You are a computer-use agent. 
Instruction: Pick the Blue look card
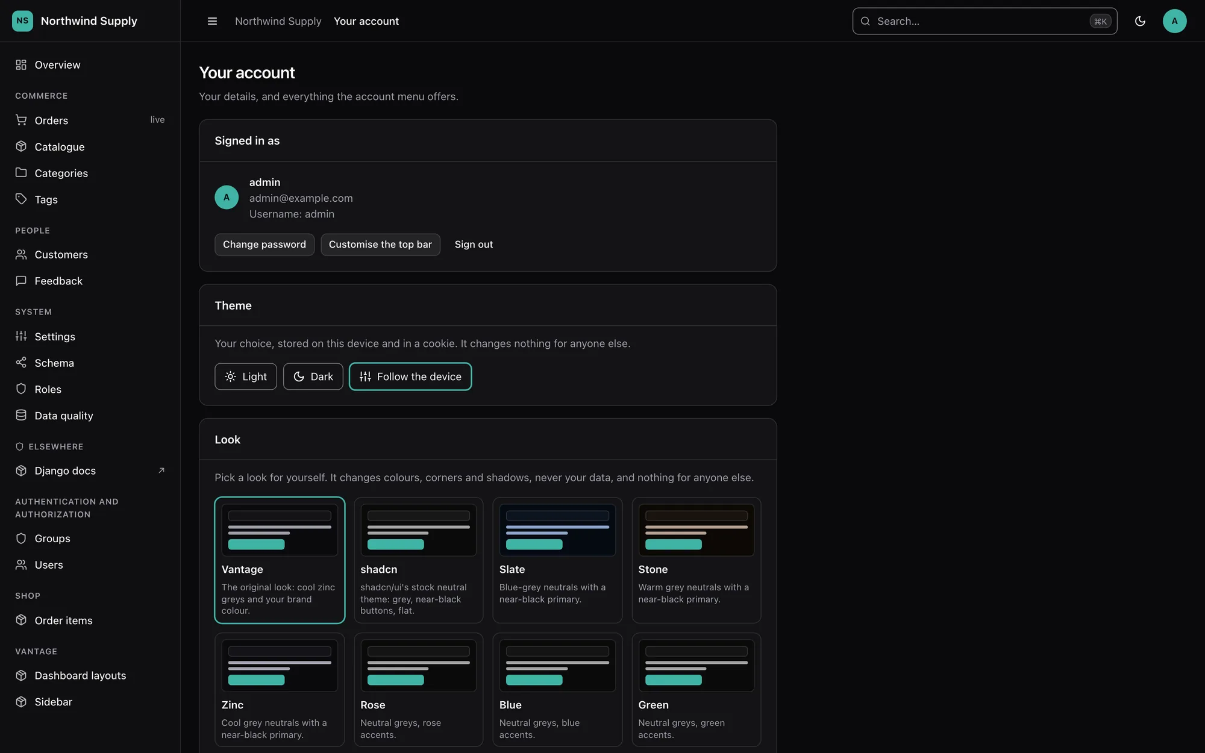click(557, 690)
